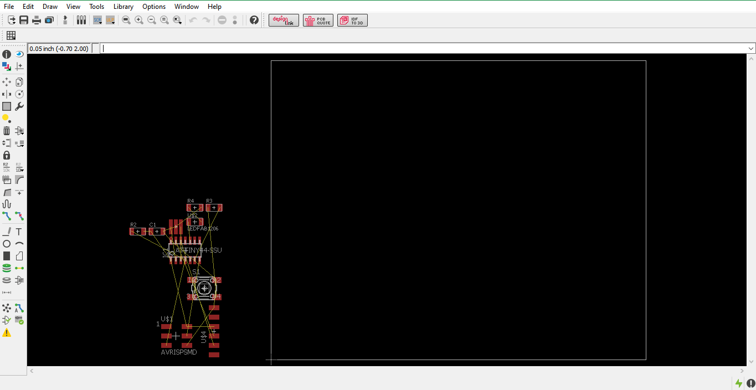
Task: Select the Meander tool
Action: (7, 204)
